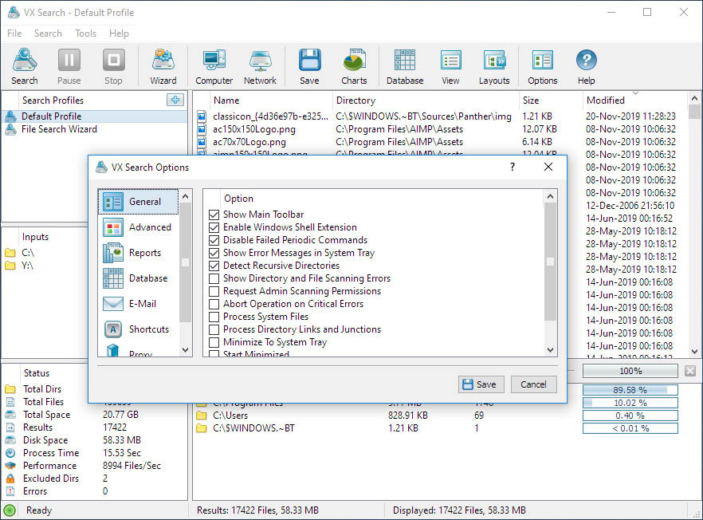The width and height of the screenshot is (703, 520).
Task: Click the Save icon in the main toolbar
Action: click(309, 66)
